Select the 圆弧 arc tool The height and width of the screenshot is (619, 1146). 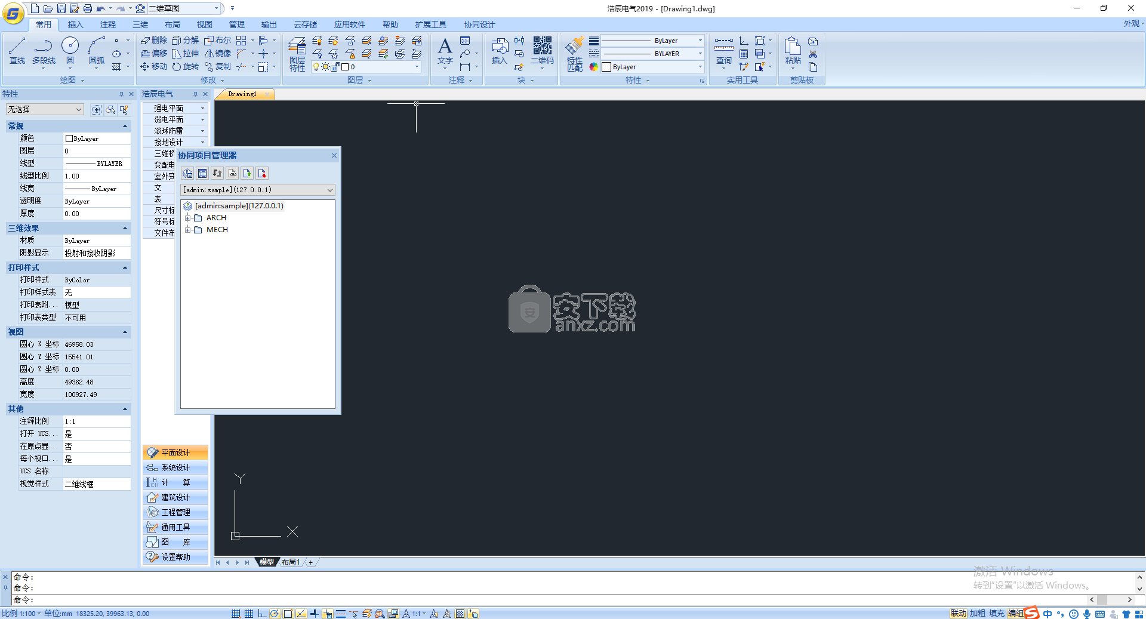pos(96,50)
